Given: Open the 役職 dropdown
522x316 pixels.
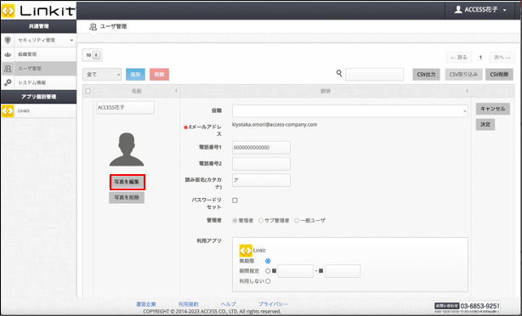Looking at the screenshot, I should [x=350, y=111].
